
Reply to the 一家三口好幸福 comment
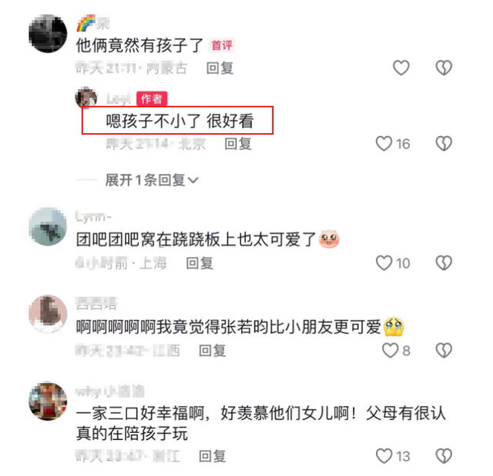(213, 456)
